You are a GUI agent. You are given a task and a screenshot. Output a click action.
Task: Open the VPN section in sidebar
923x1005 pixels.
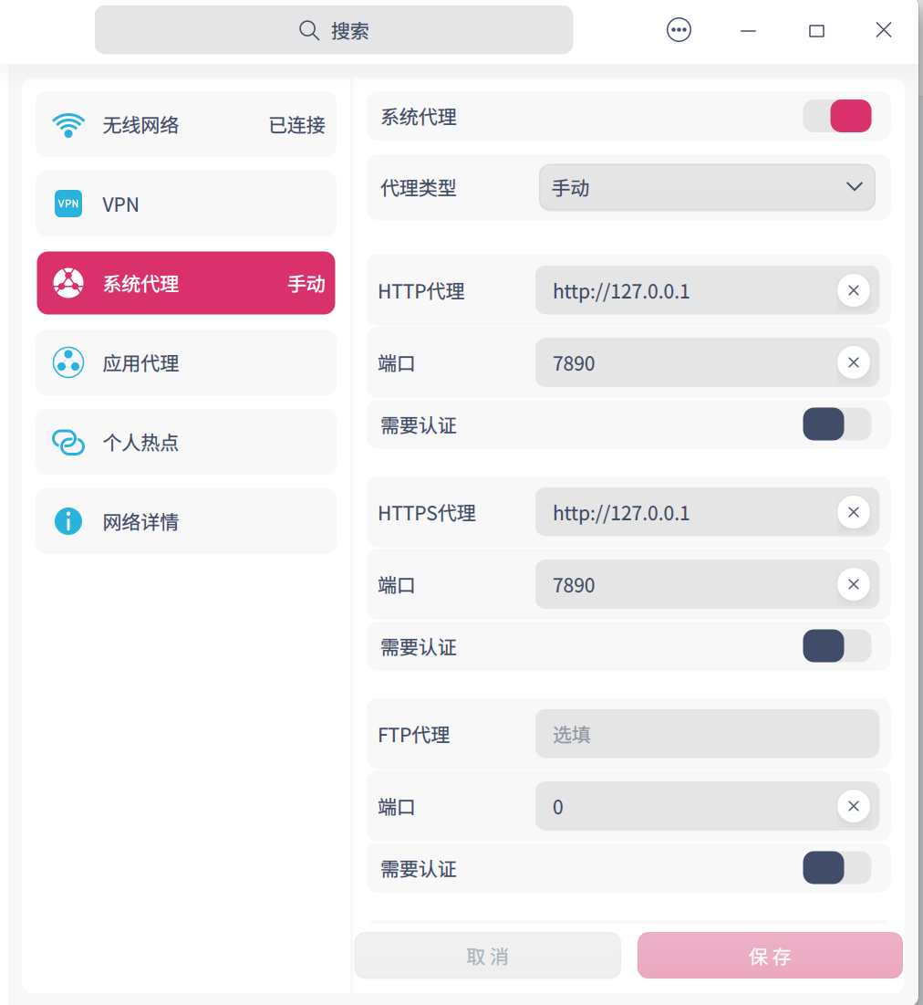tap(186, 204)
